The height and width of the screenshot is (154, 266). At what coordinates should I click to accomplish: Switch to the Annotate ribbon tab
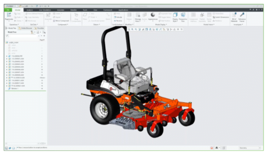pyautogui.click(x=61, y=10)
